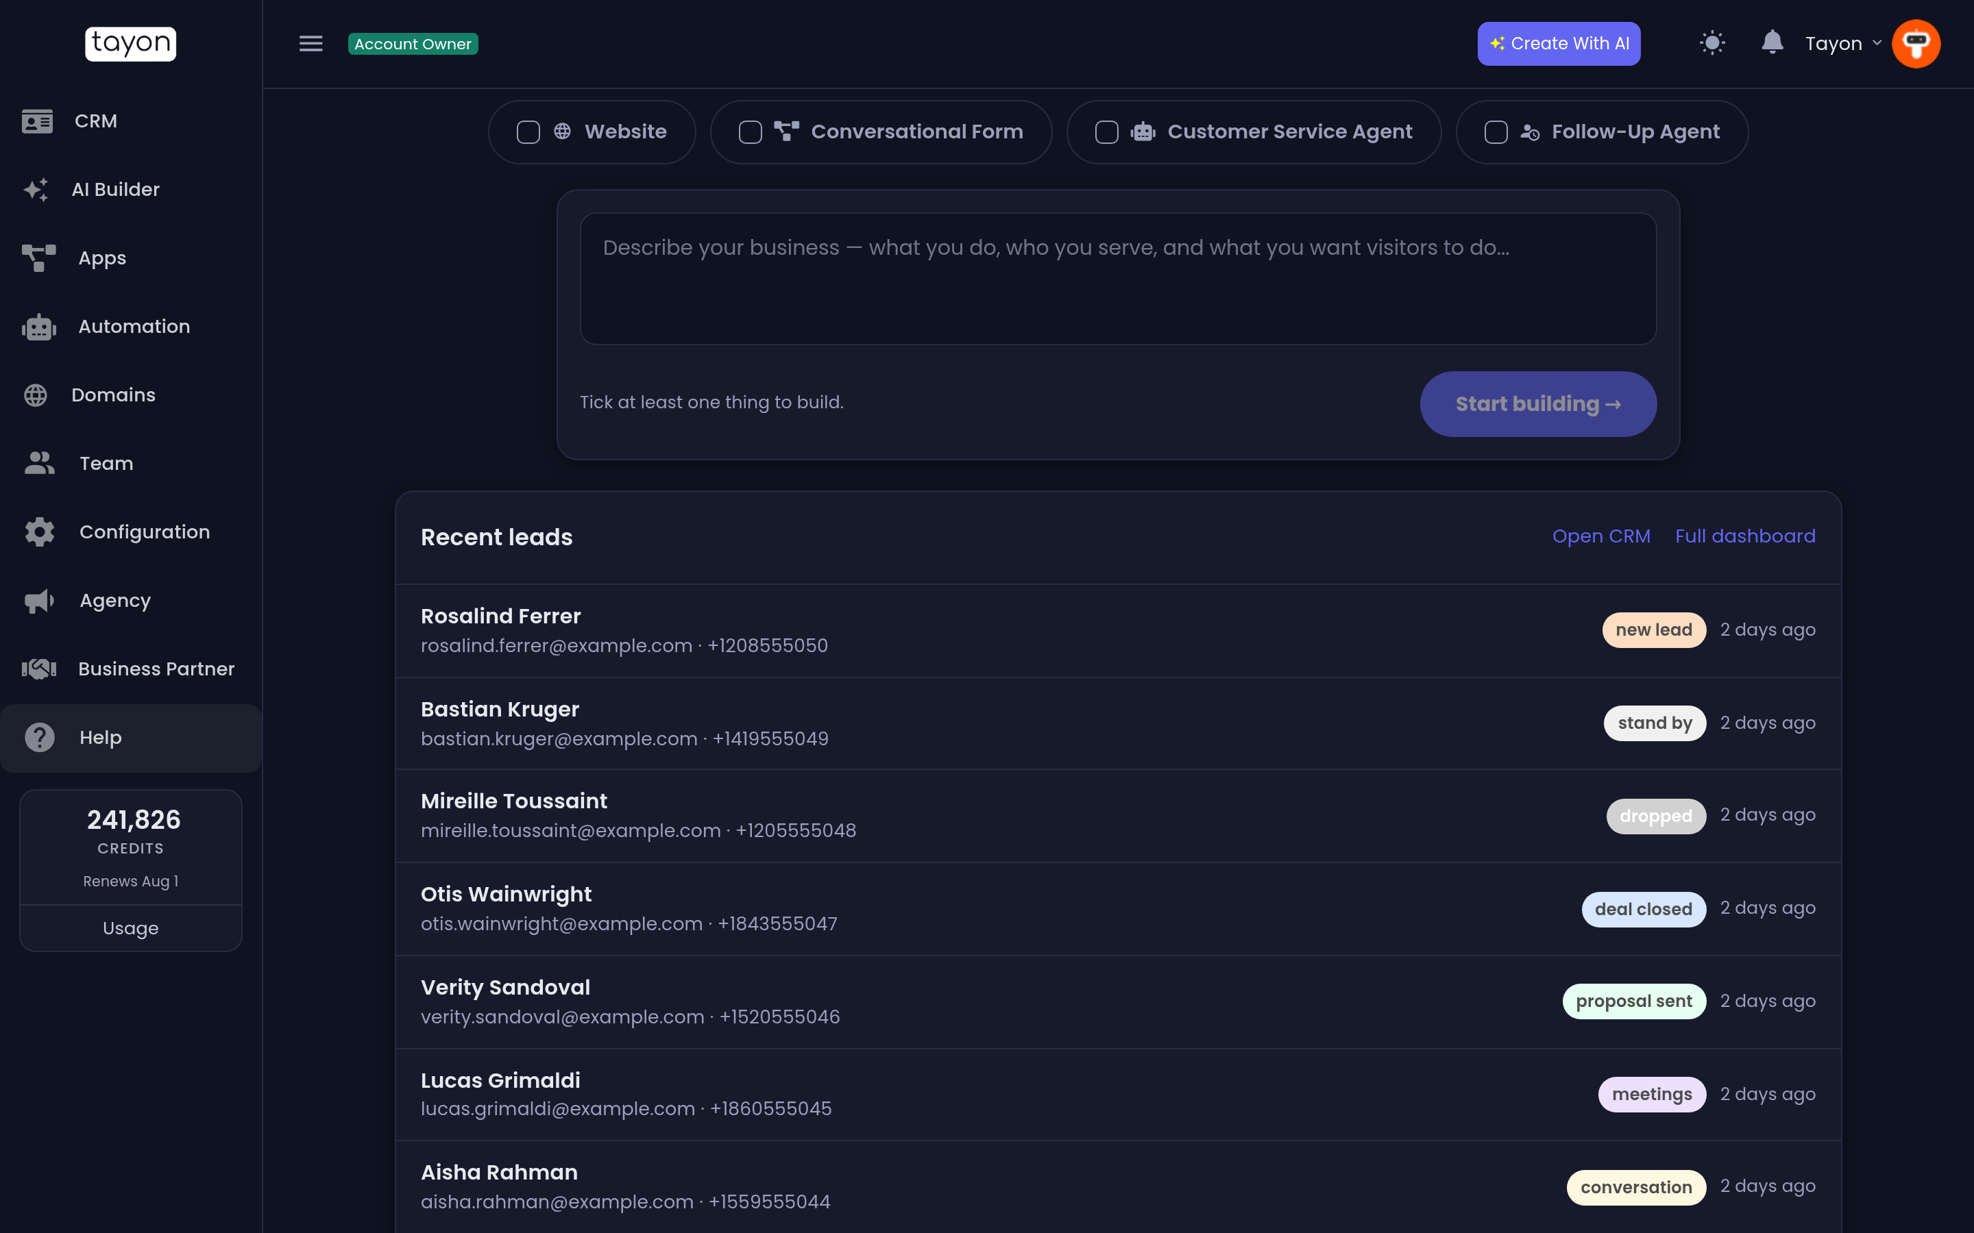This screenshot has width=1974, height=1233.
Task: Click the Help question mark icon
Action: 39,738
